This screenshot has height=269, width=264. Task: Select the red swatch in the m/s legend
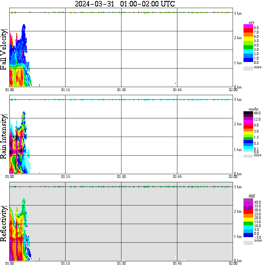click(x=248, y=31)
